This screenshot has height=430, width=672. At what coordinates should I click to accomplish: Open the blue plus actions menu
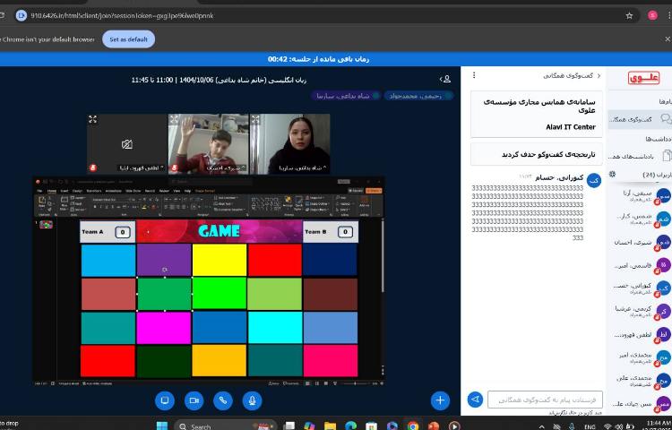coord(439,400)
